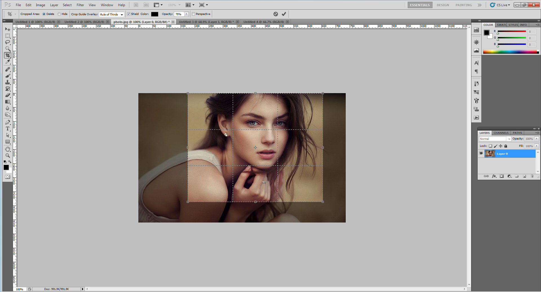Commit the current crop operation
This screenshot has width=541, height=292.
point(284,14)
